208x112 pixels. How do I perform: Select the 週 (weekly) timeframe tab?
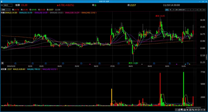pos(170,10)
